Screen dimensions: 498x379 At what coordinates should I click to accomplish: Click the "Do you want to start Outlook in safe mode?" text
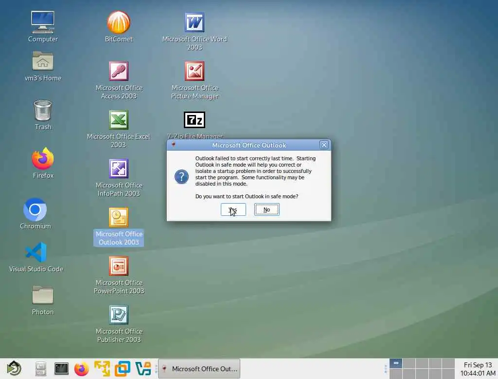247,196
